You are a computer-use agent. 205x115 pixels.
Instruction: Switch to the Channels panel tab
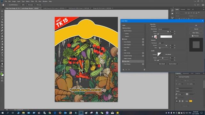[183, 9]
